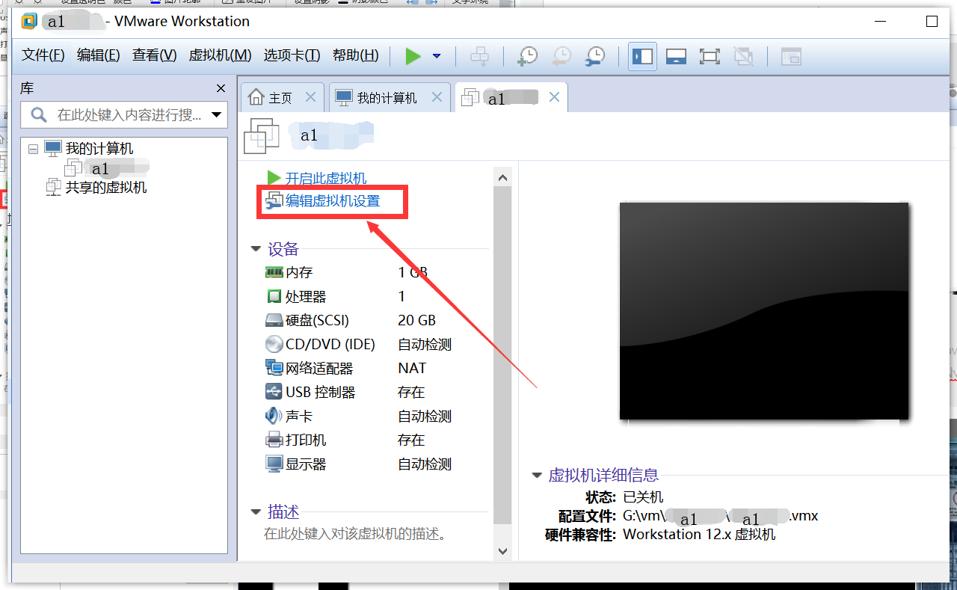The width and height of the screenshot is (957, 590).
Task: Collapse the 描述 section triangle
Action: click(256, 512)
